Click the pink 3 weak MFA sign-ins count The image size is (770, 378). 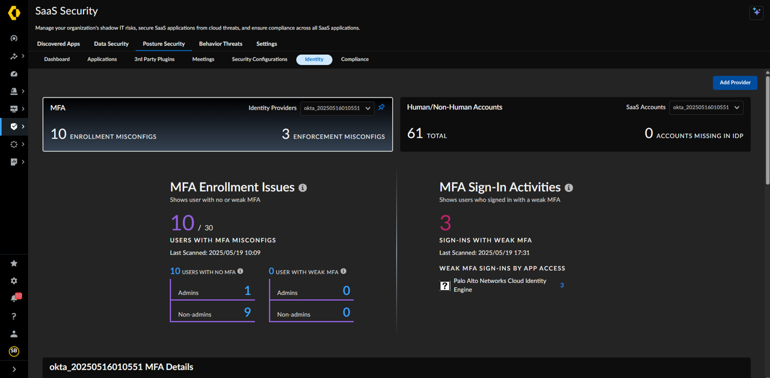(445, 223)
